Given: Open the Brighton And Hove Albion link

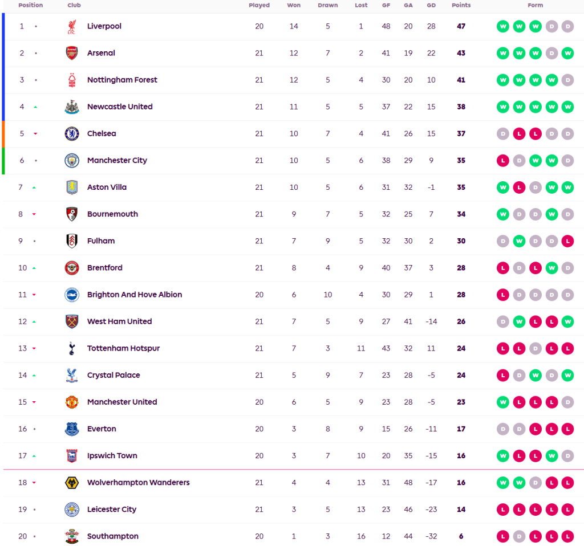Looking at the screenshot, I should point(135,295).
